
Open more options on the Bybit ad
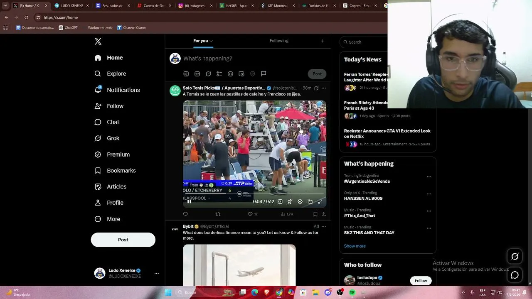click(x=324, y=226)
